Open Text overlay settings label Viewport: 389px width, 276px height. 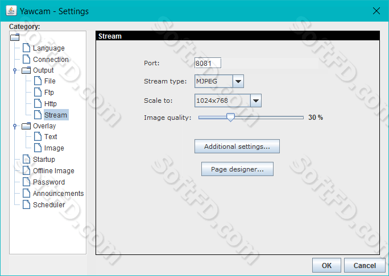point(51,136)
